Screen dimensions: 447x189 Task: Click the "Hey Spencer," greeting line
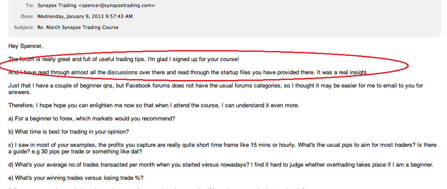click(x=26, y=46)
